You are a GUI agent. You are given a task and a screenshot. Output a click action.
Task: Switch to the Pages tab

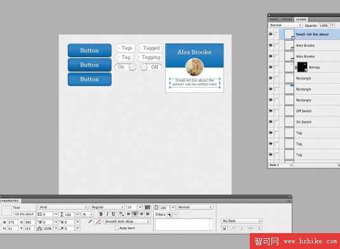274,19
